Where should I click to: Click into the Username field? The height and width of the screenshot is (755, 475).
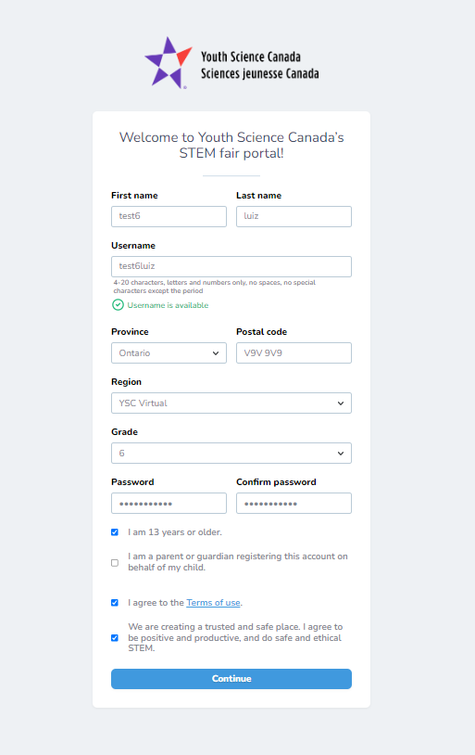point(231,266)
